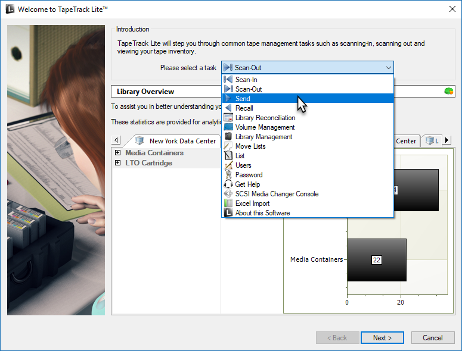
Task: Click the Scan-In icon in the task list
Action: (x=228, y=79)
